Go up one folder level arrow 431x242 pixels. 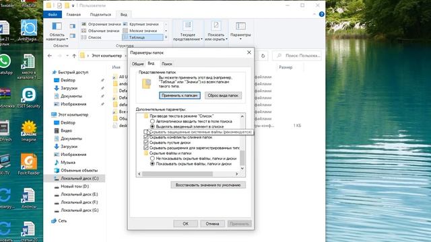click(x=74, y=56)
